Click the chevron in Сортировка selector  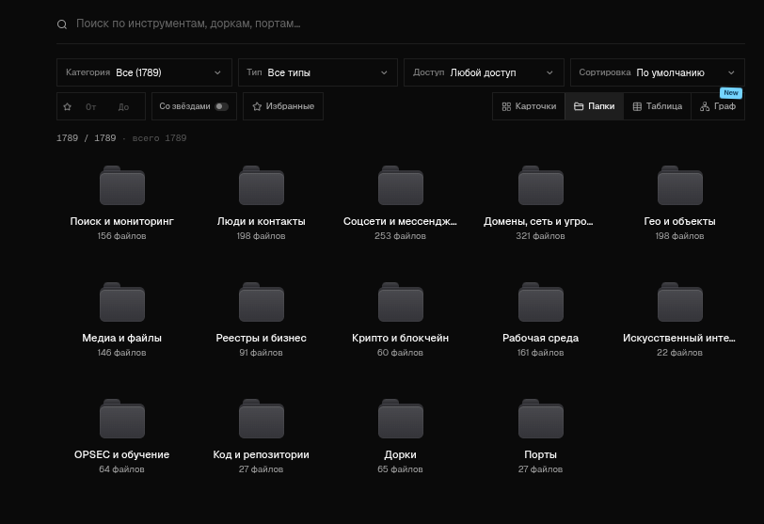pos(731,72)
